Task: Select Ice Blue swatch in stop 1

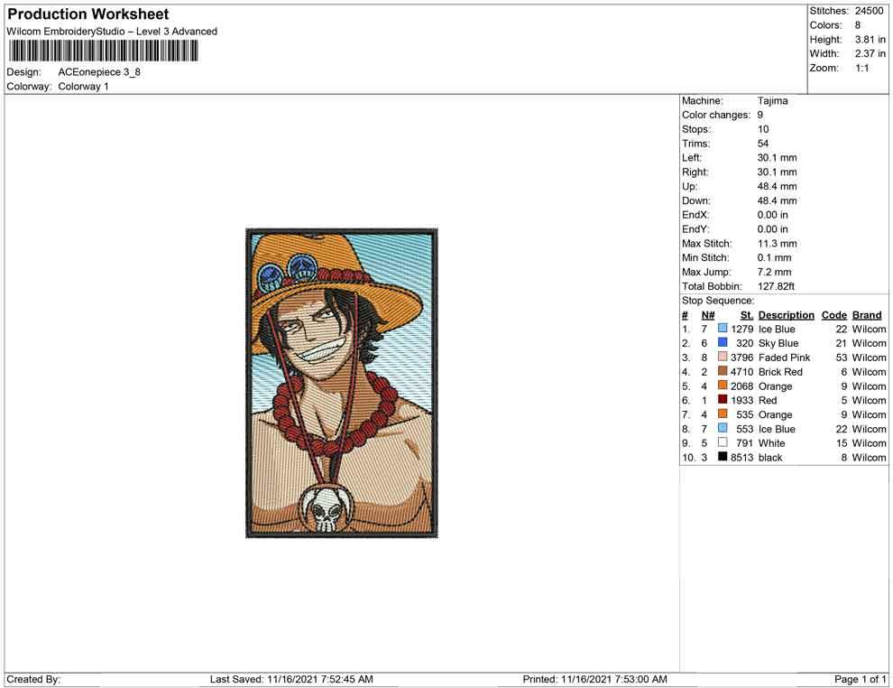Action: [x=723, y=330]
